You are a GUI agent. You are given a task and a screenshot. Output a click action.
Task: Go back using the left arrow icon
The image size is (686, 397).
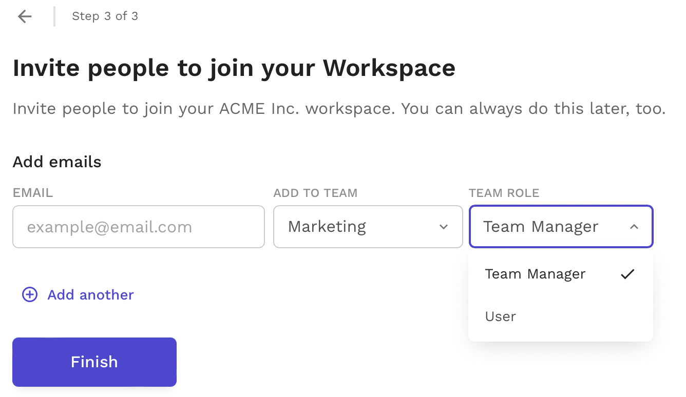25,16
